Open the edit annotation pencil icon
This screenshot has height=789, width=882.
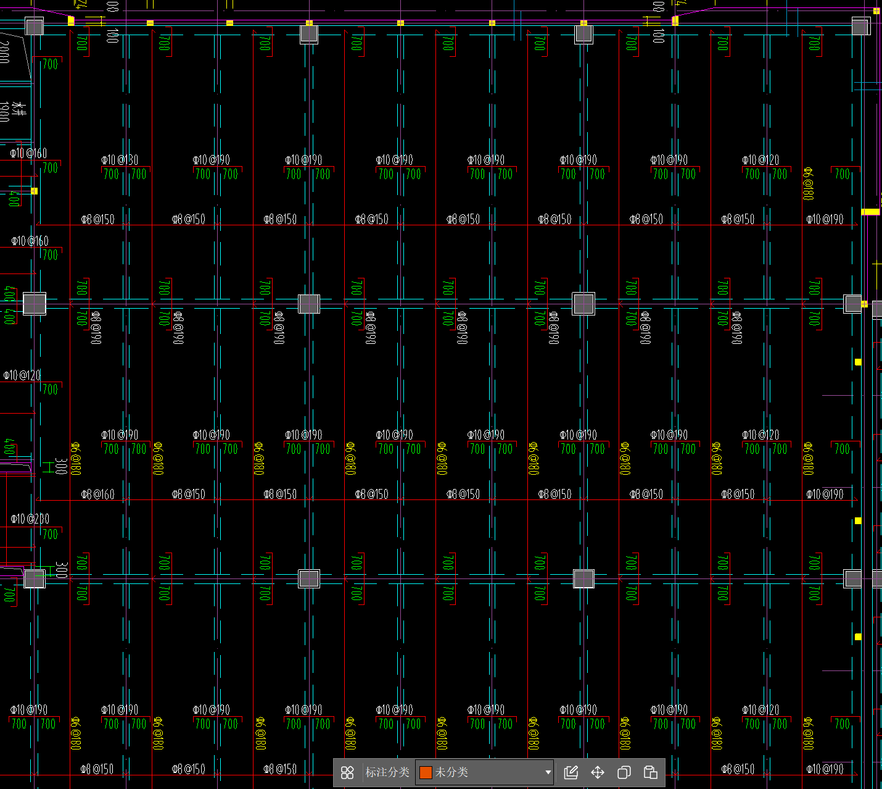pos(571,772)
